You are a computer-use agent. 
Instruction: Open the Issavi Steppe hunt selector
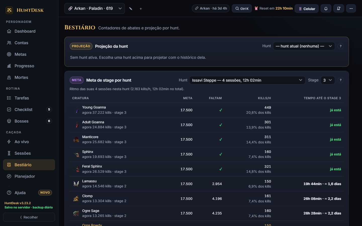(247, 80)
